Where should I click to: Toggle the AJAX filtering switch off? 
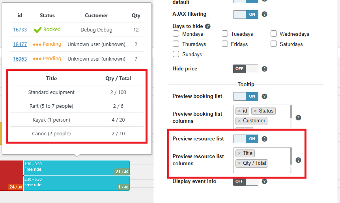(x=246, y=15)
